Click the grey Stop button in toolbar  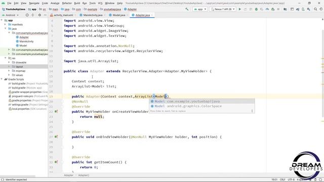[x=278, y=9]
